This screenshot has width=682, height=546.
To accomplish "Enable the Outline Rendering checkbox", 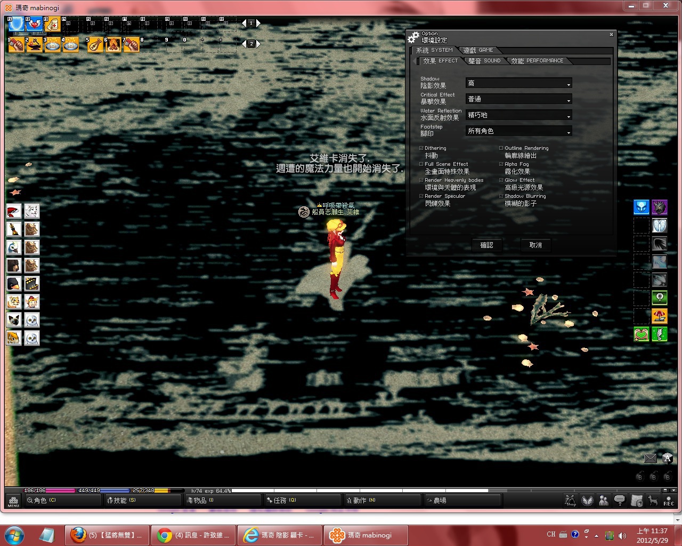I will pyautogui.click(x=501, y=148).
